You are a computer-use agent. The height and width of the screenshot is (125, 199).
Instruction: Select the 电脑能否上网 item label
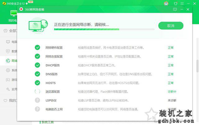tap(54, 109)
